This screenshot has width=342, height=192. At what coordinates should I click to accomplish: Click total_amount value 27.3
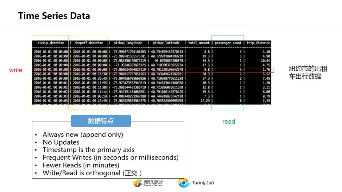[x=206, y=79]
